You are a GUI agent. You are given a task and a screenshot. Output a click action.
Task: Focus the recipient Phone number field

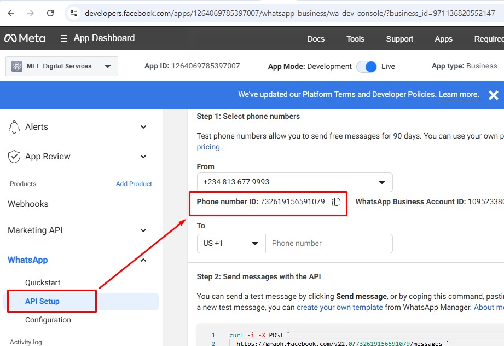point(329,244)
